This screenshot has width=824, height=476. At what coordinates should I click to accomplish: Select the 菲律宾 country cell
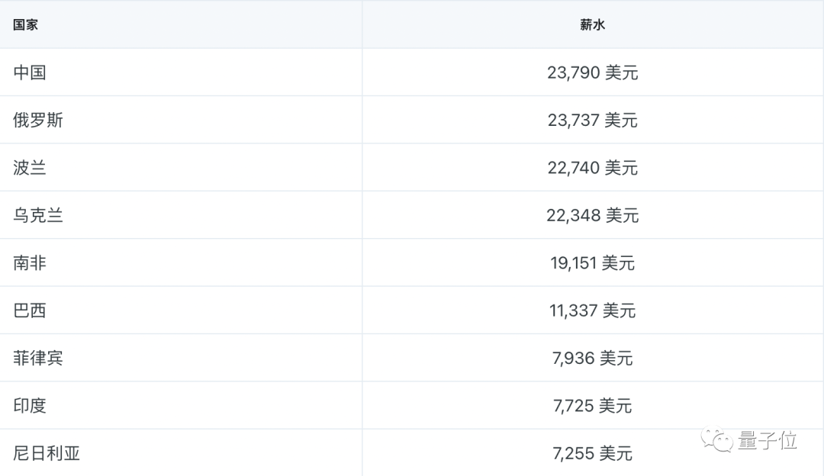pos(38,358)
